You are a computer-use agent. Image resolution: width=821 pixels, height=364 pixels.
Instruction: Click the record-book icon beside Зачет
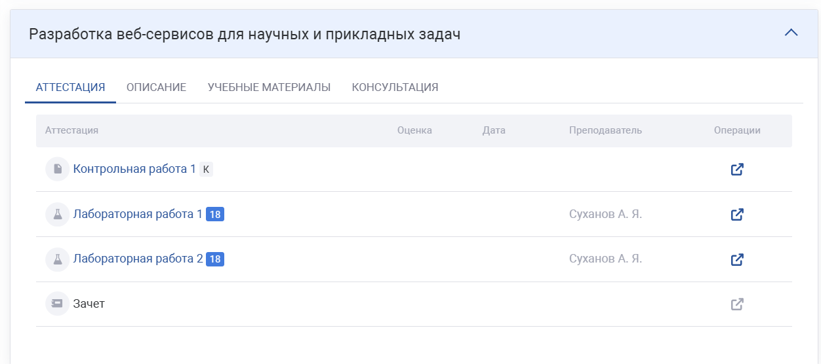[x=58, y=304]
